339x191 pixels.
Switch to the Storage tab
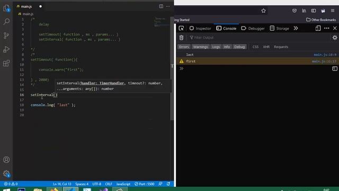pyautogui.click(x=279, y=28)
